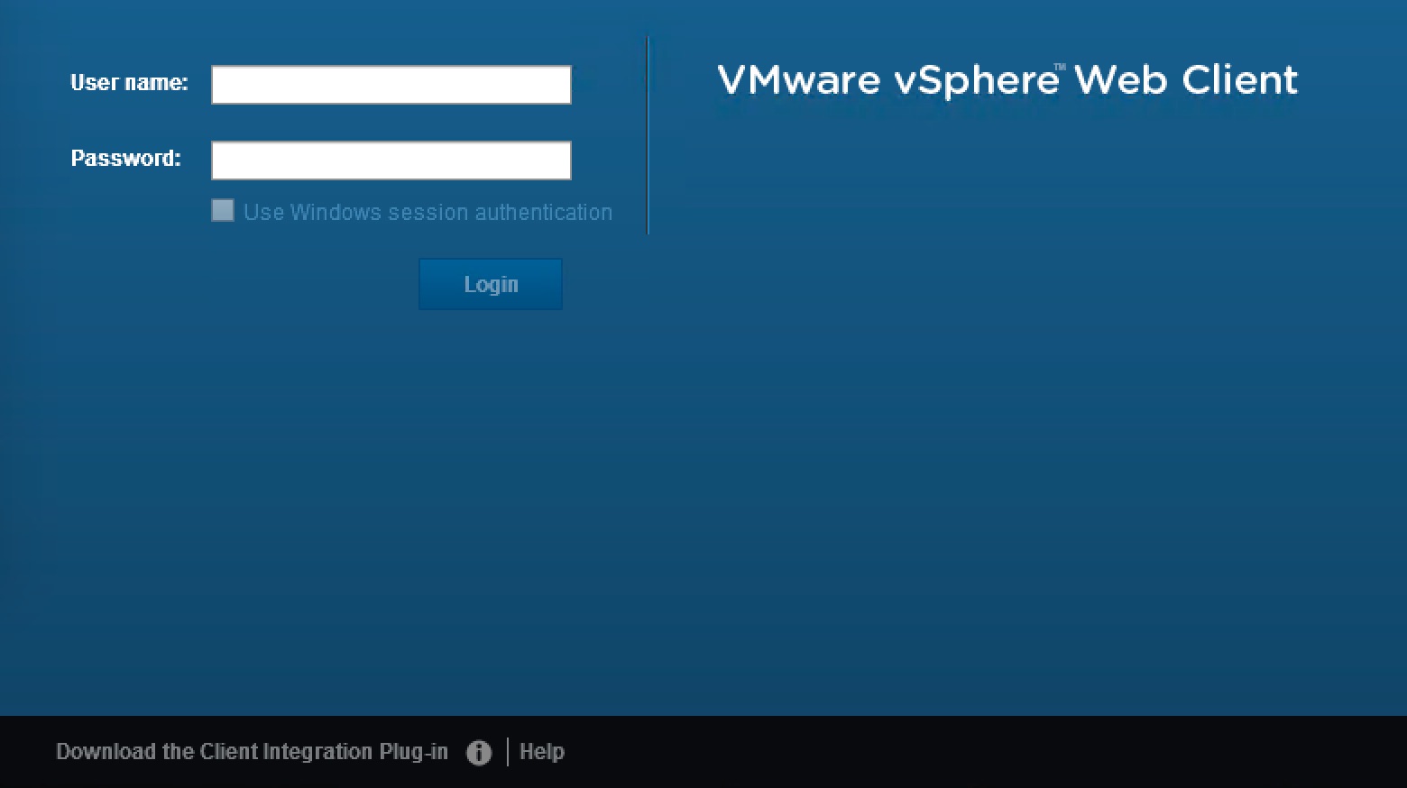Open Download the Client Integration Plug-in link

(x=252, y=752)
